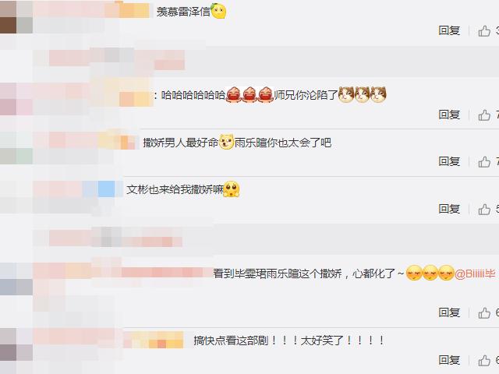Open avatar beside 师兄你沦陷了 comment

[x=16, y=99]
